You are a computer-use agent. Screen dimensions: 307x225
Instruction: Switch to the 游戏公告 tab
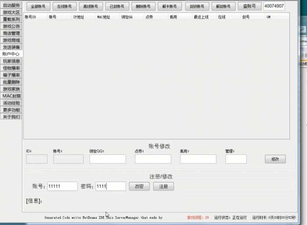point(11,26)
